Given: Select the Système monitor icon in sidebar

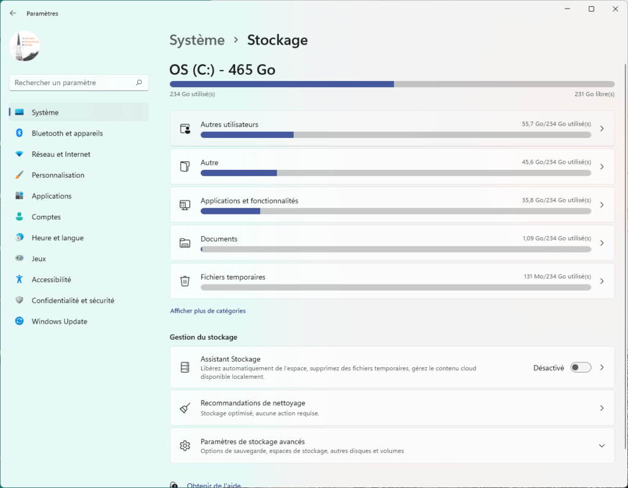Looking at the screenshot, I should (x=19, y=112).
